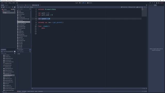This screenshot has height=93, width=165.
Task: Open the Project main menu
Action: 6,3
